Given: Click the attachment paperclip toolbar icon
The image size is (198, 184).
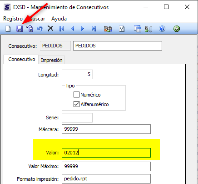Looking at the screenshot, I should [148, 29].
